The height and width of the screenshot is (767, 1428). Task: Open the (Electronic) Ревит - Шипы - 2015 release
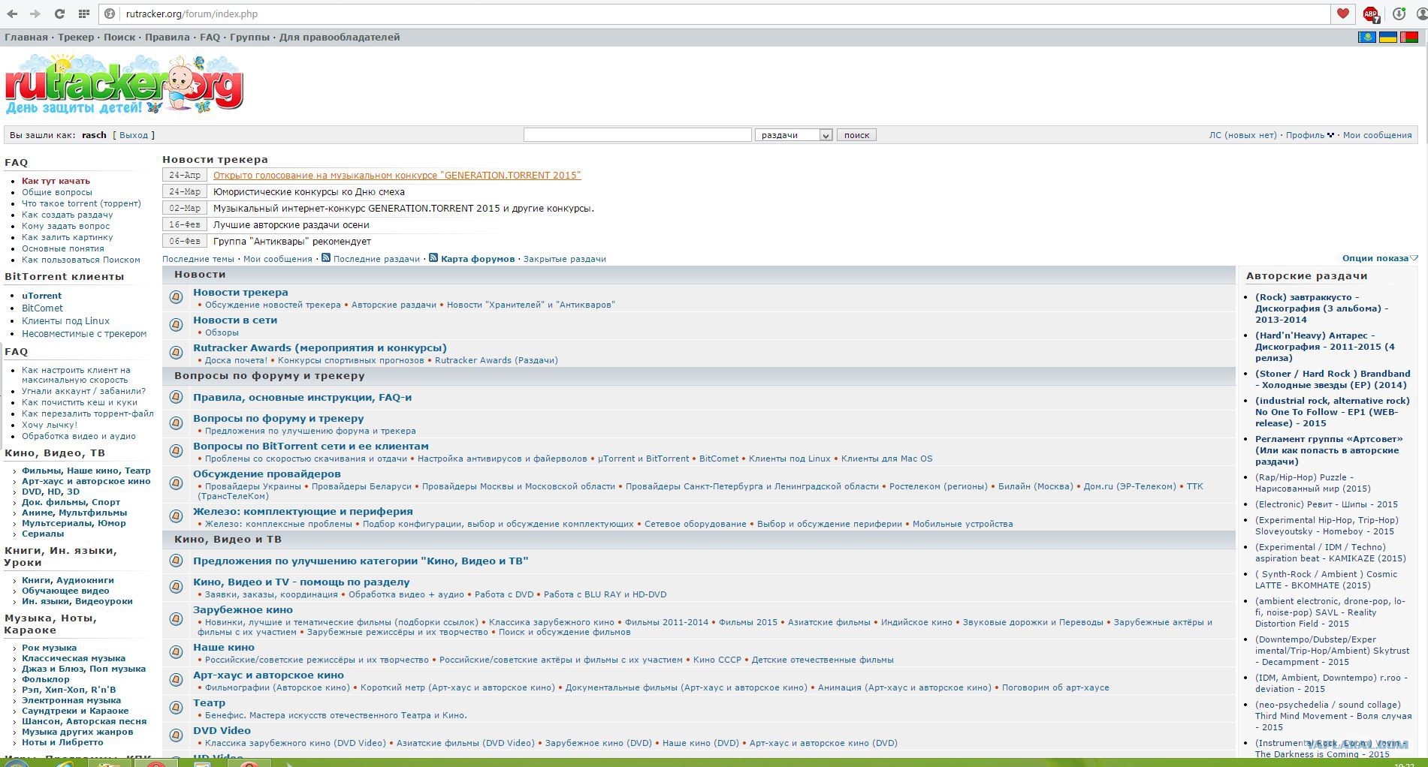1326,504
